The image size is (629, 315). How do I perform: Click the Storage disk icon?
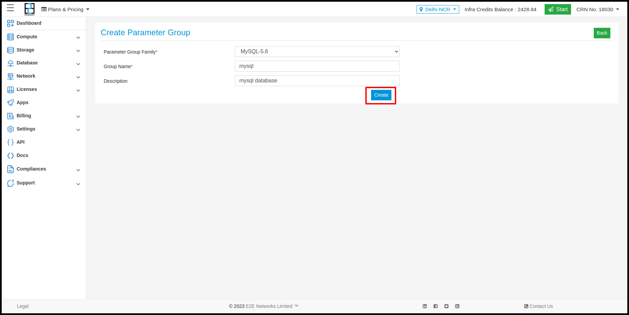point(11,50)
